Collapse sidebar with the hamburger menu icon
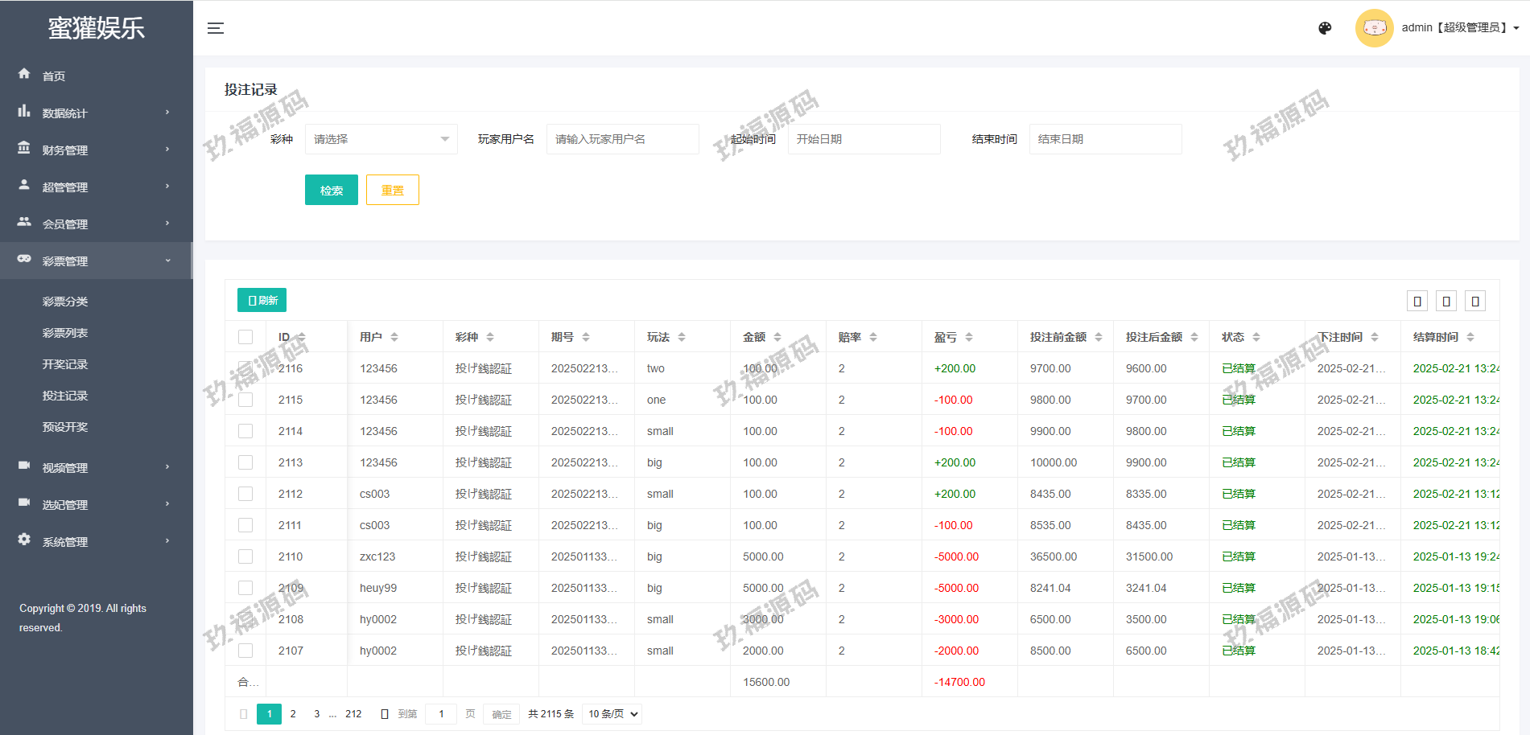 [215, 28]
